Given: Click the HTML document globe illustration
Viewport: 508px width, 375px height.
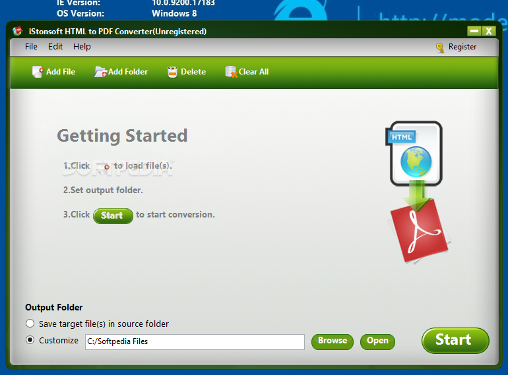Looking at the screenshot, I should click(414, 154).
